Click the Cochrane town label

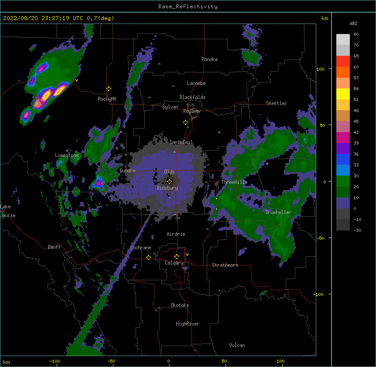(x=140, y=248)
